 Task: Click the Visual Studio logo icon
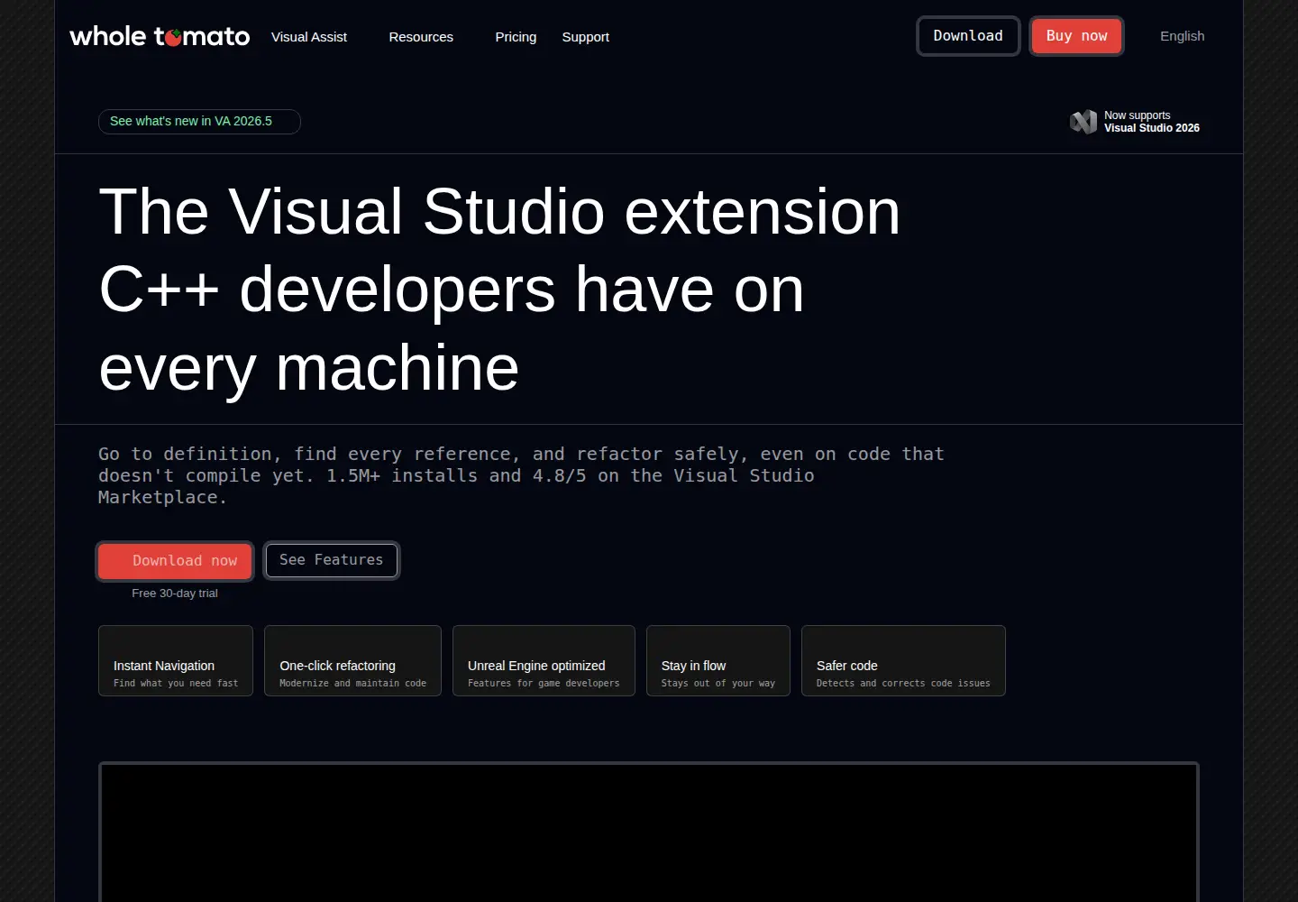pyautogui.click(x=1083, y=122)
